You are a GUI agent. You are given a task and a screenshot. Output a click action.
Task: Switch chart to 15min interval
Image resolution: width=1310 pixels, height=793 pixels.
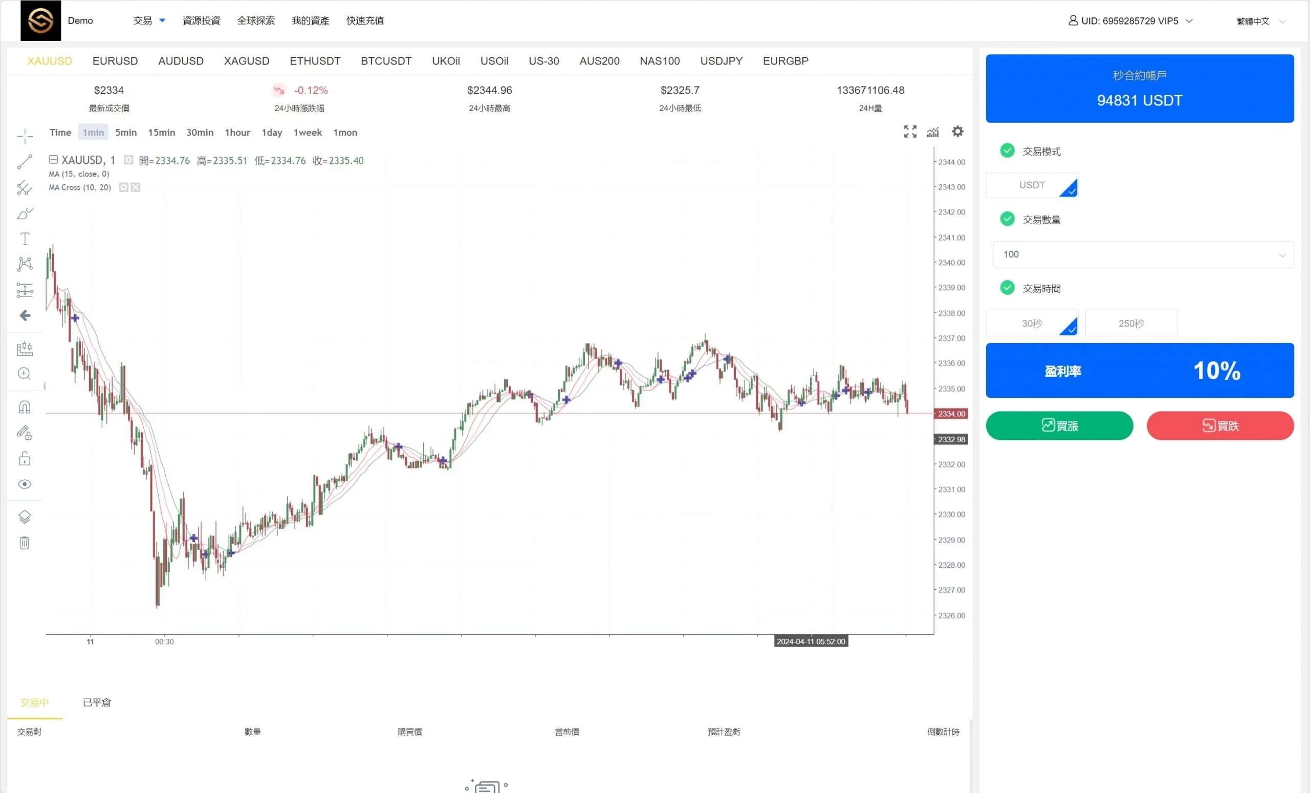pyautogui.click(x=161, y=133)
